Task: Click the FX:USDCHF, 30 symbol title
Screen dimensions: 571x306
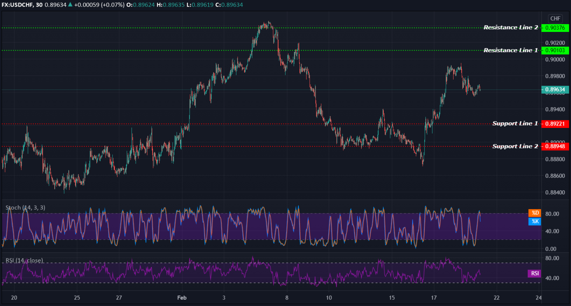Action: click(x=22, y=5)
